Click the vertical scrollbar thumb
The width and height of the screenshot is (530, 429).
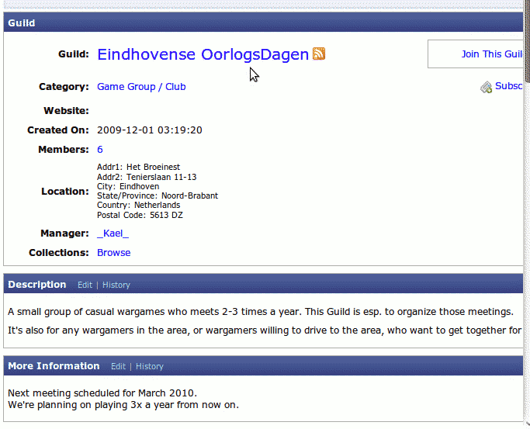527,40
